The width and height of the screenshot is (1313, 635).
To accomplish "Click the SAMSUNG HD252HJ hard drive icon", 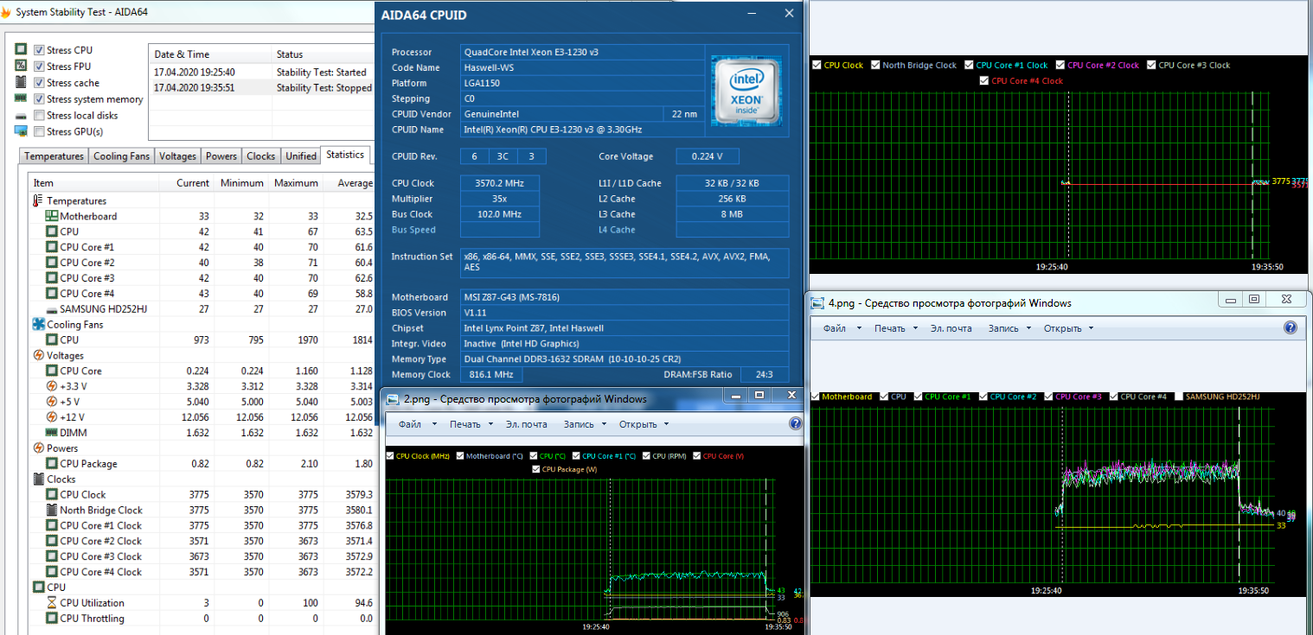I will [x=51, y=309].
